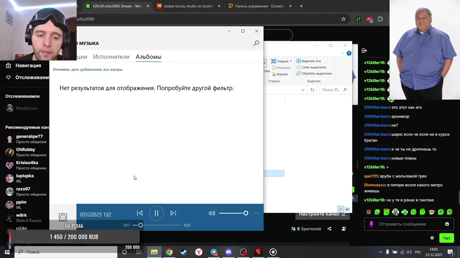The height and width of the screenshot is (258, 460).
Task: Show hidden system tray icons chevron
Action: (x=380, y=252)
